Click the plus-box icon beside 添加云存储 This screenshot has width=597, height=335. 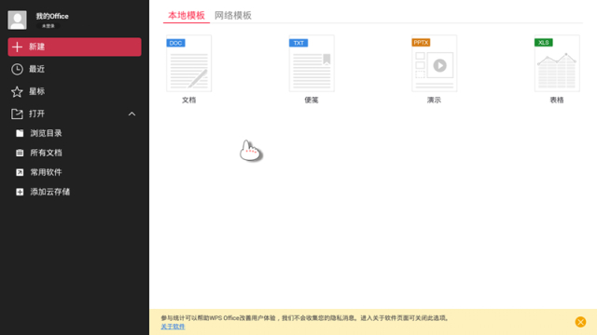click(20, 192)
